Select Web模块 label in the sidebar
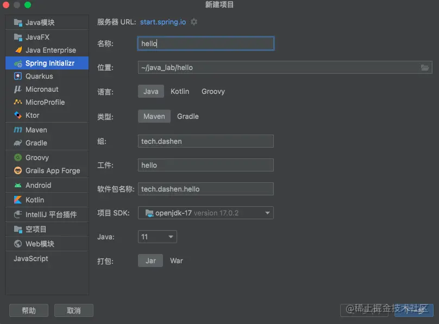 click(x=40, y=244)
